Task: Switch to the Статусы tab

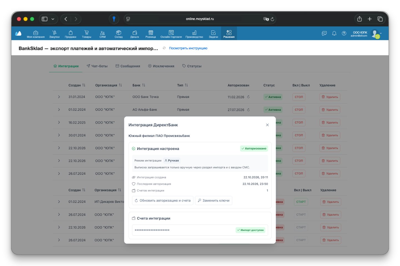Action: [x=192, y=66]
